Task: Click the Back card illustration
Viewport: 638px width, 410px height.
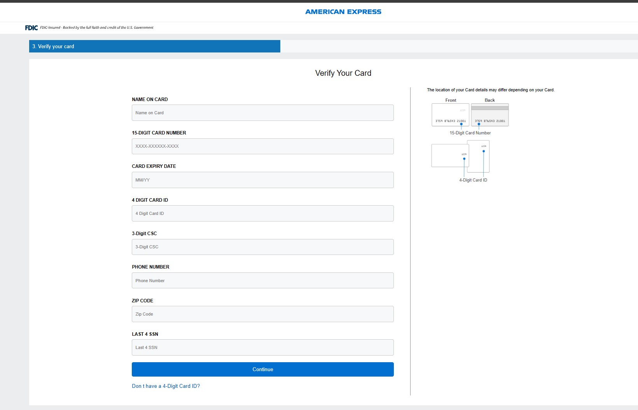Action: [490, 115]
